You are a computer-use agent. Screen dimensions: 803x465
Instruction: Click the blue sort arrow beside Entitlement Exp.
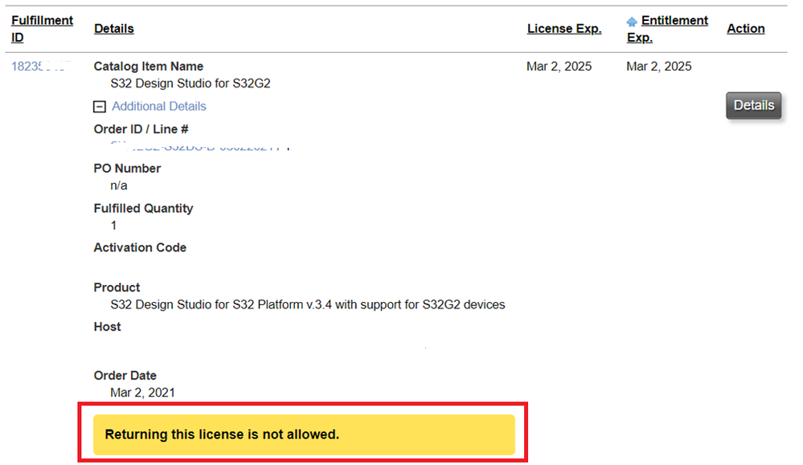click(632, 22)
